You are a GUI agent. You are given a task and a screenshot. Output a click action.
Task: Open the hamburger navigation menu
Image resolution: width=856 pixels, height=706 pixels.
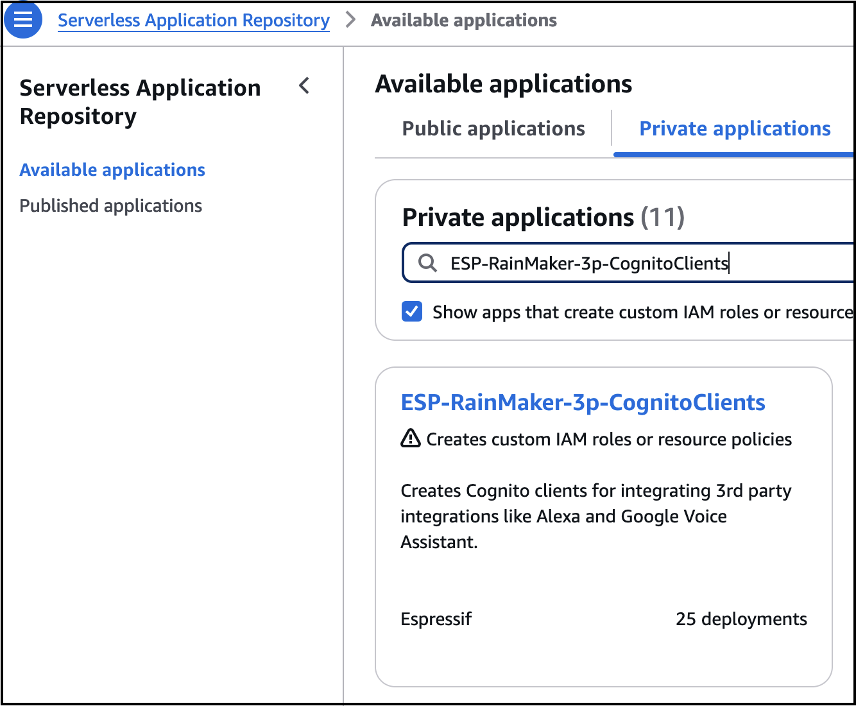[x=23, y=20]
